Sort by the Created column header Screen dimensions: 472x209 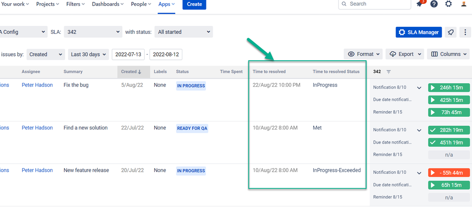pyautogui.click(x=134, y=72)
